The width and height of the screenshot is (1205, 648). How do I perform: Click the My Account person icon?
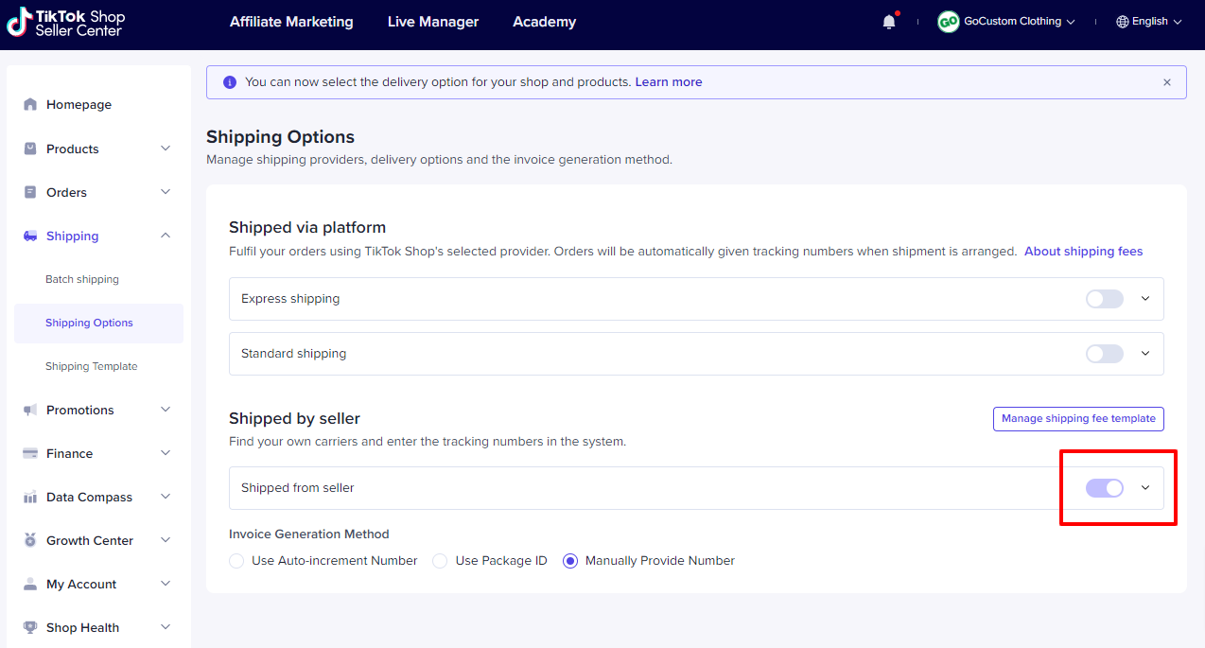30,584
